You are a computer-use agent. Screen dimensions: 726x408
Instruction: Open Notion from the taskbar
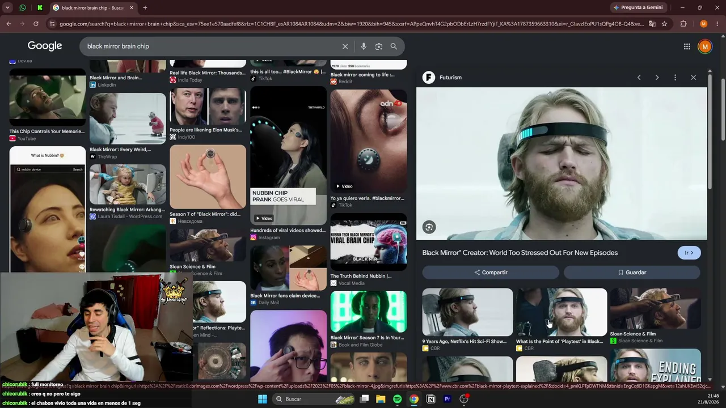[x=430, y=399]
